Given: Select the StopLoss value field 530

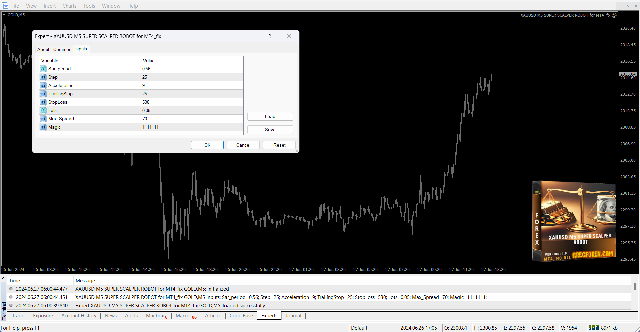Looking at the screenshot, I should [192, 102].
